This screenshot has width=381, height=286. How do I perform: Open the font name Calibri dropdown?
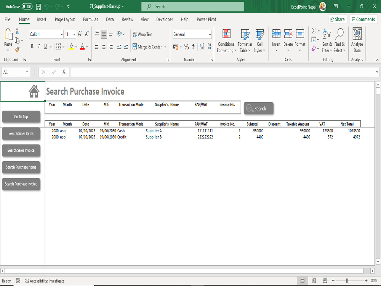pyautogui.click(x=61, y=35)
